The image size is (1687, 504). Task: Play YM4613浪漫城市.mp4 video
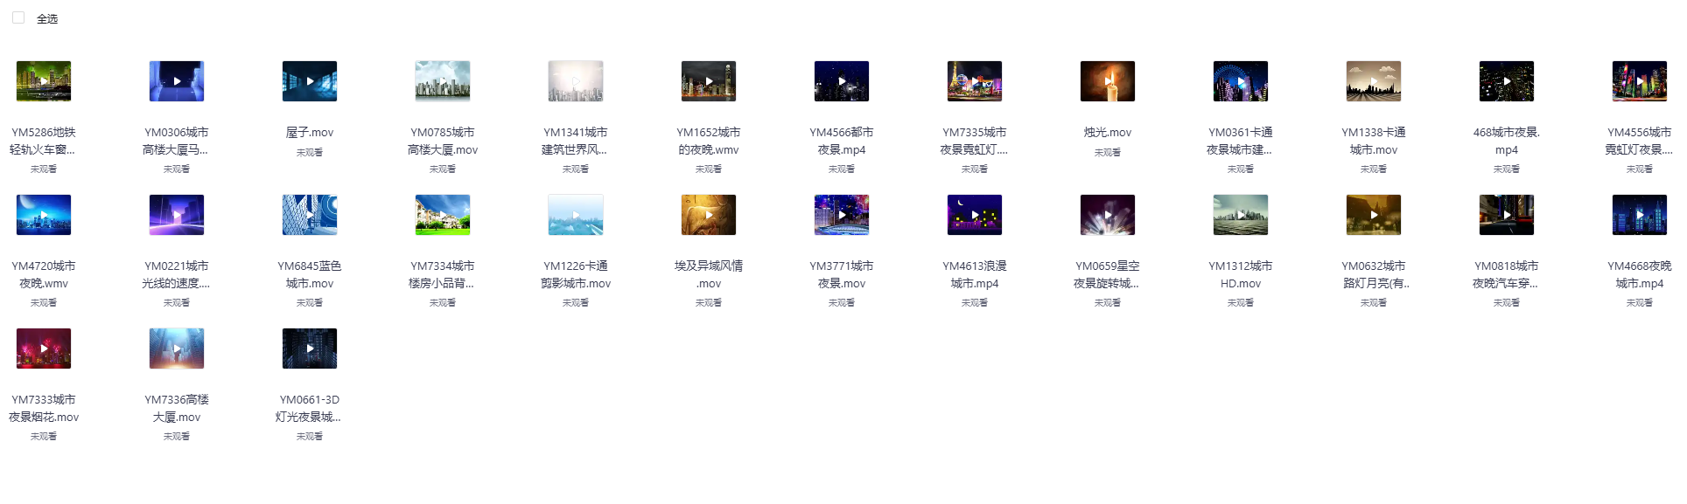975,215
